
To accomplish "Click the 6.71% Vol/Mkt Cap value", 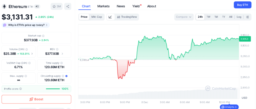I will pyautogui.click(x=18, y=67).
